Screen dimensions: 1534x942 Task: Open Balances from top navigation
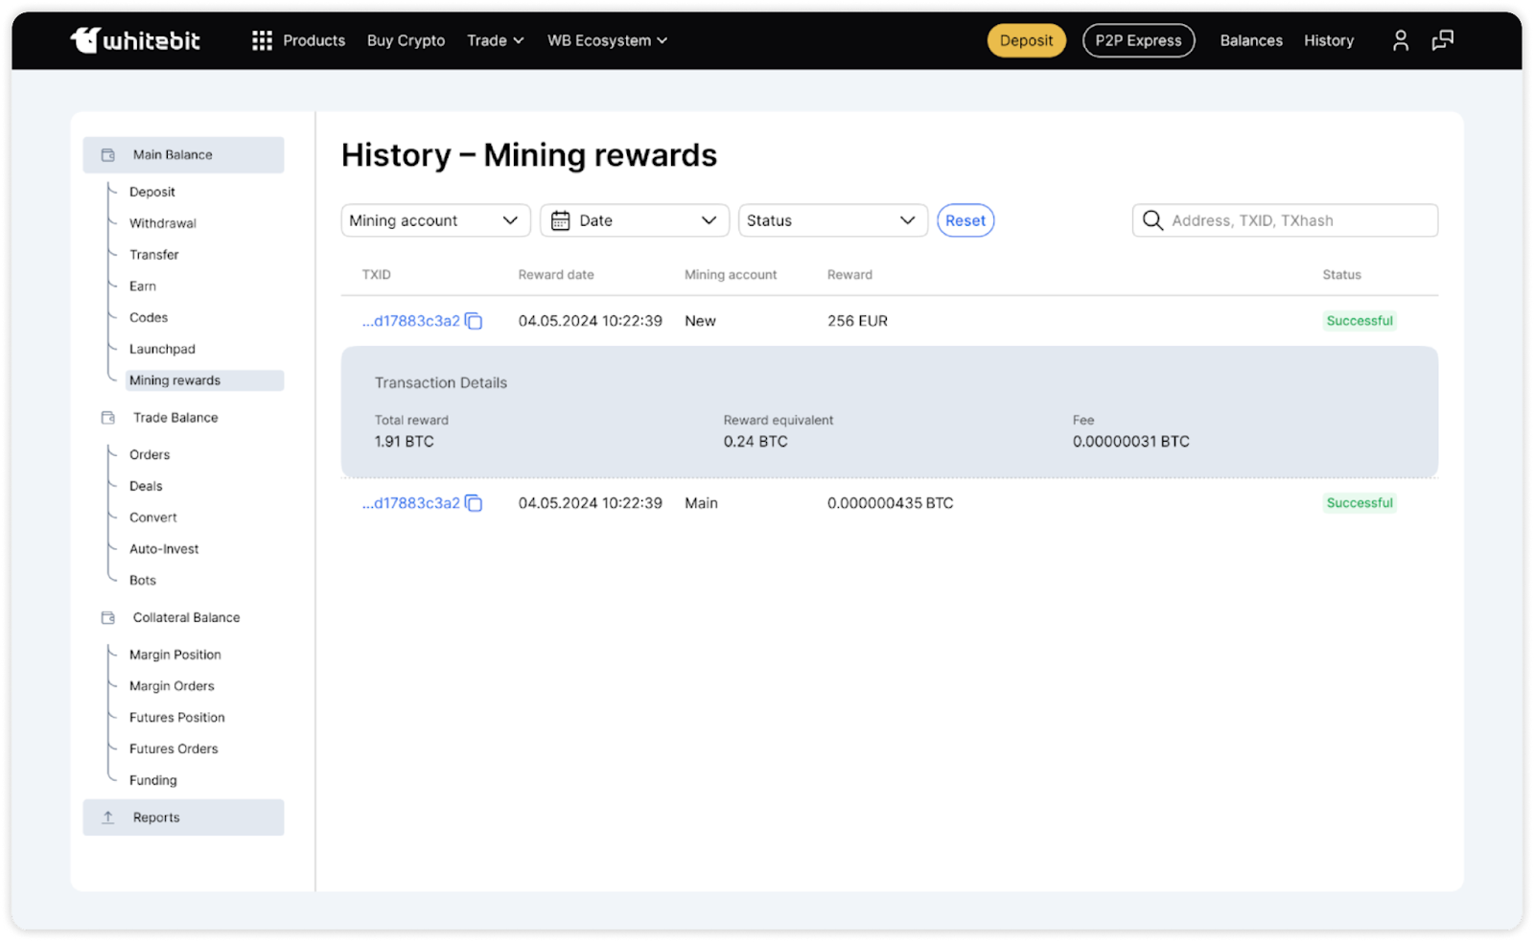1250,40
